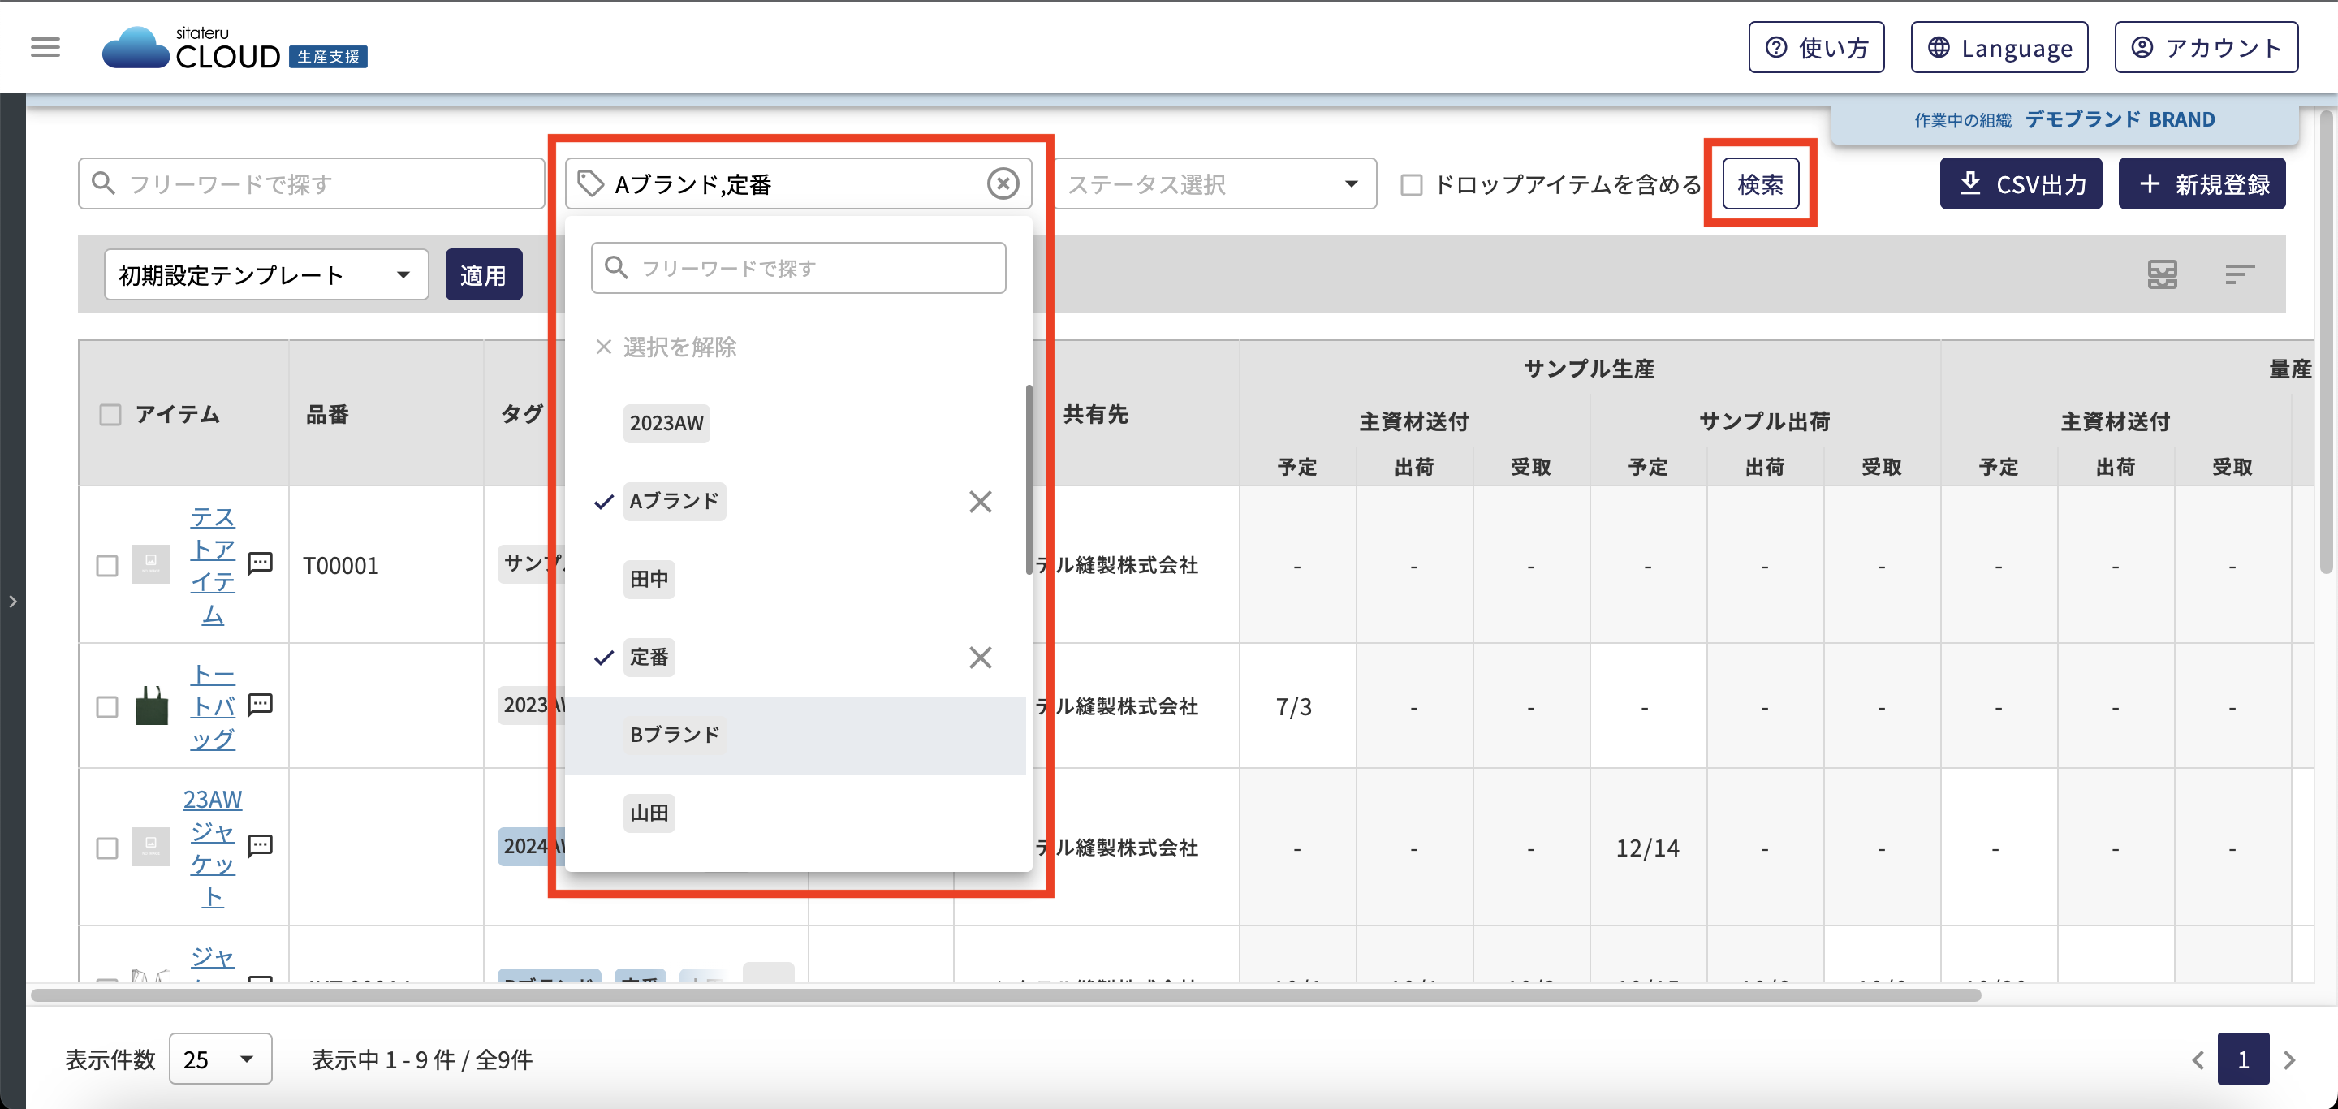Open the トートバッグ link

(213, 707)
